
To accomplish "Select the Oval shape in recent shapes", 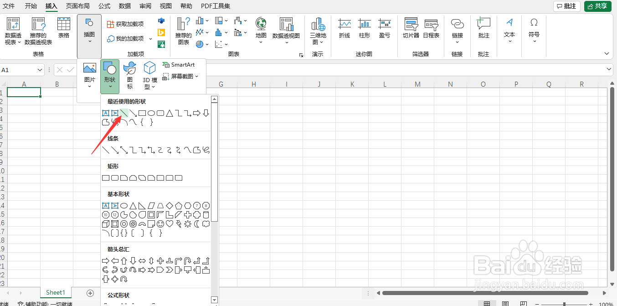I will [x=151, y=113].
